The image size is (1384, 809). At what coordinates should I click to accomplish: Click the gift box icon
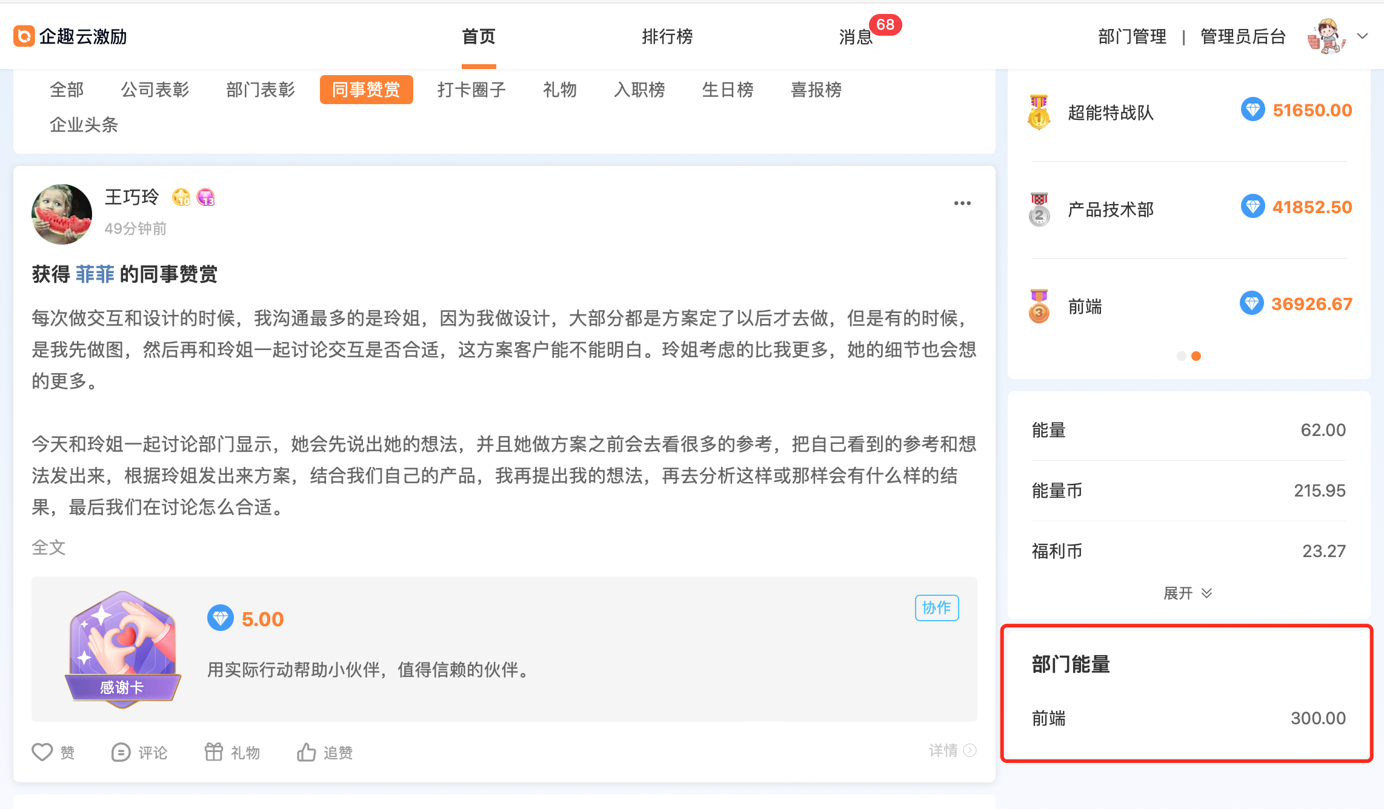213,751
